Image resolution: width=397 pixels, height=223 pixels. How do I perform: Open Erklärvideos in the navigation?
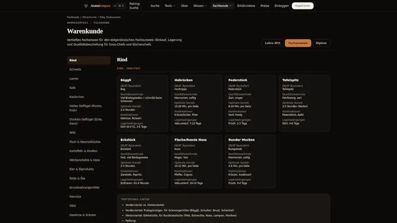tap(246, 5)
